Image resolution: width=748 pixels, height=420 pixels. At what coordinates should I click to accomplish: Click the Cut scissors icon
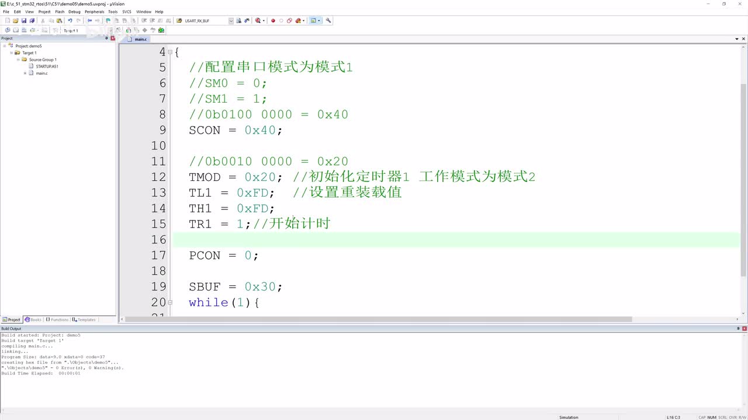point(43,20)
